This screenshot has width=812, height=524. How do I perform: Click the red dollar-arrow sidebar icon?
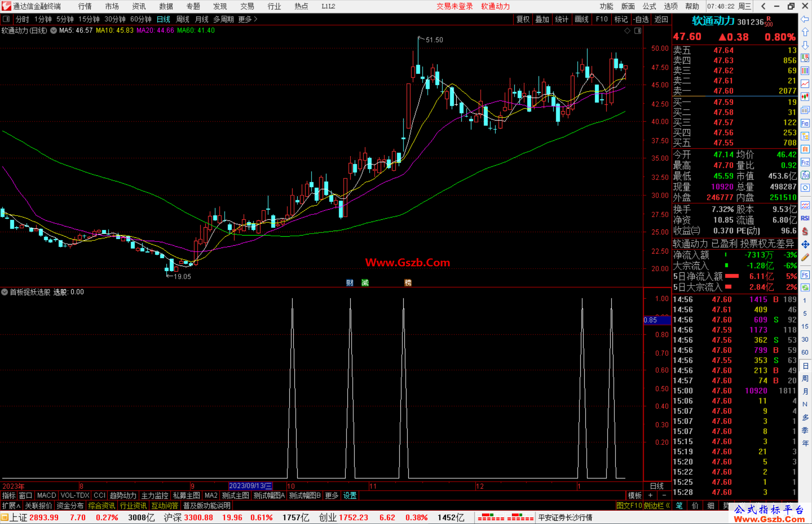pos(805,231)
